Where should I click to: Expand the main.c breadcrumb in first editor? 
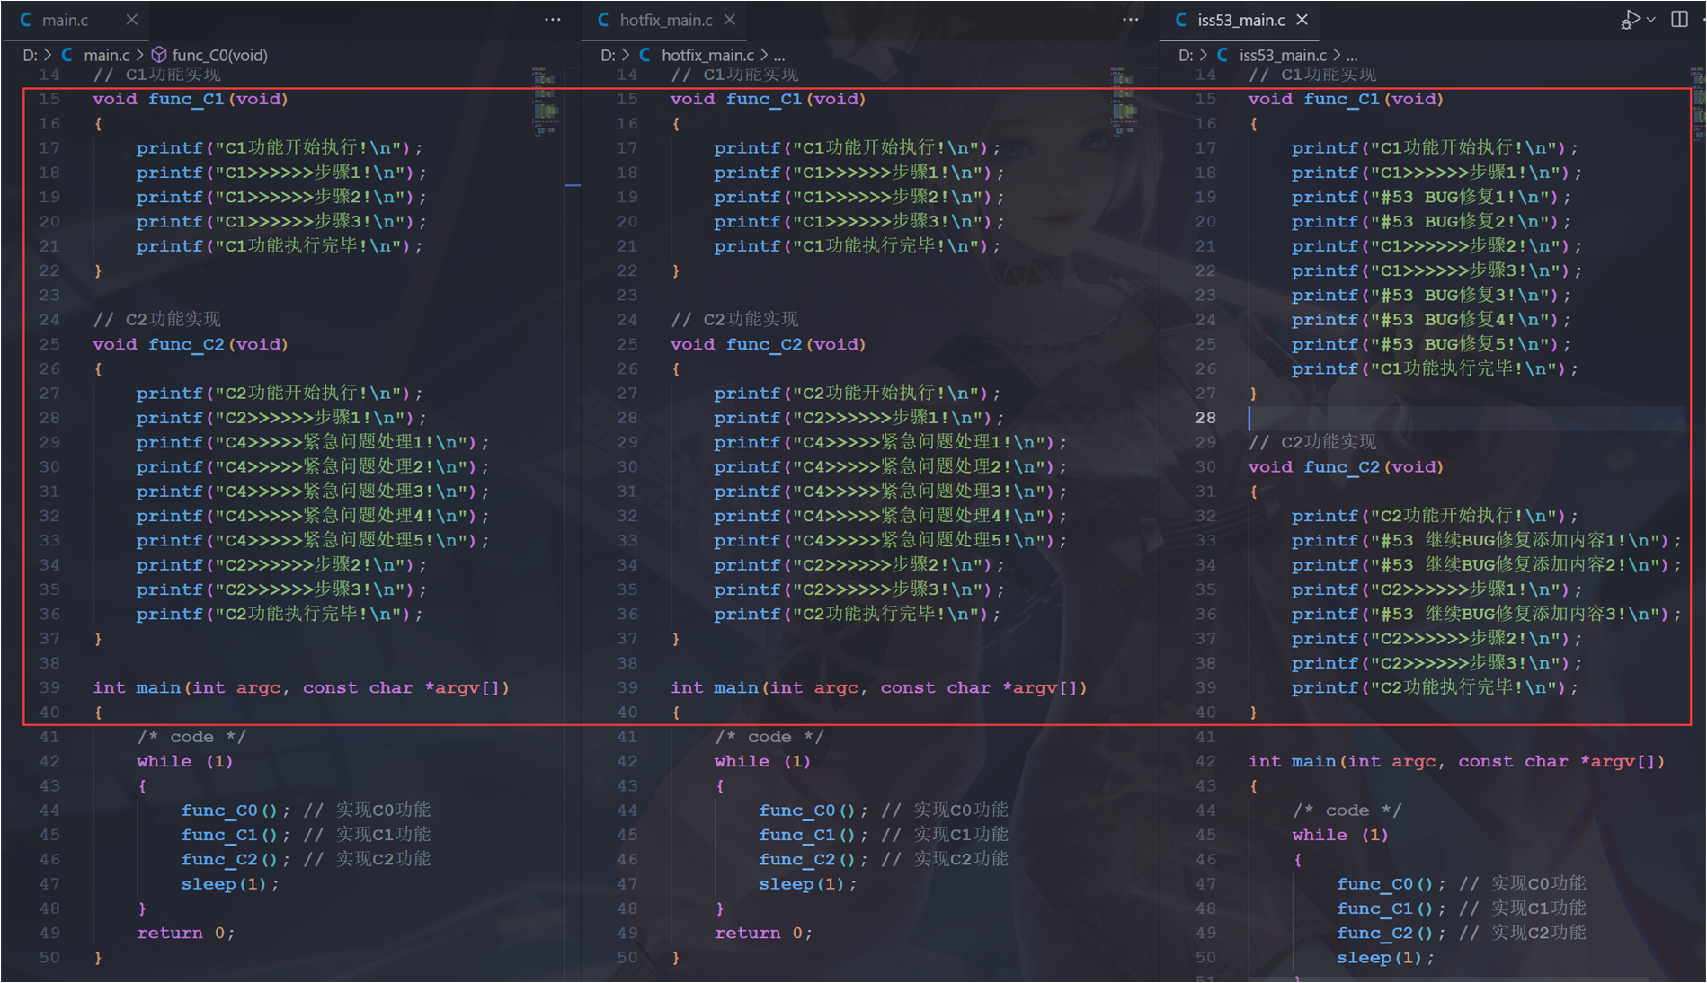click(x=106, y=55)
